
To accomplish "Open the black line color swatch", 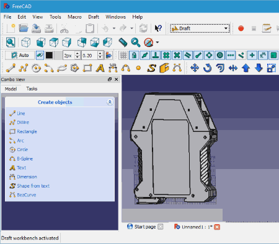I will click(x=49, y=55).
